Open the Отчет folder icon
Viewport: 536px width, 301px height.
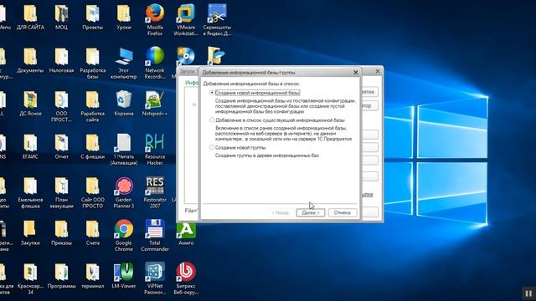(x=61, y=143)
